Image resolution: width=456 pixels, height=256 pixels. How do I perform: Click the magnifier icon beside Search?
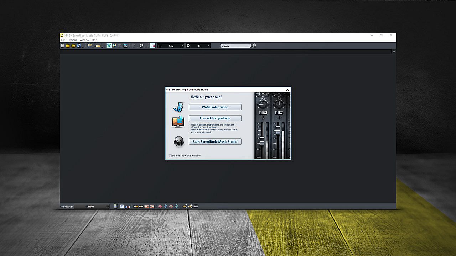254,46
